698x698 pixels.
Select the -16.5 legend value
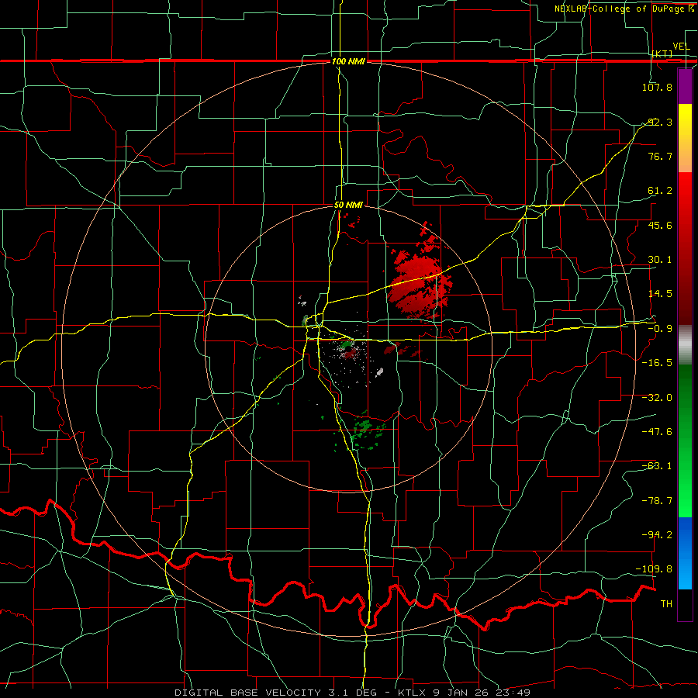coord(657,363)
